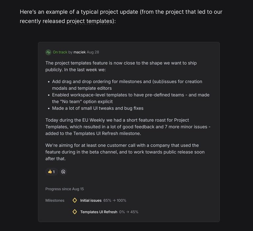The image size is (253, 231).
Task: Click the thumbs-up emoji reaction
Action: coord(50,172)
